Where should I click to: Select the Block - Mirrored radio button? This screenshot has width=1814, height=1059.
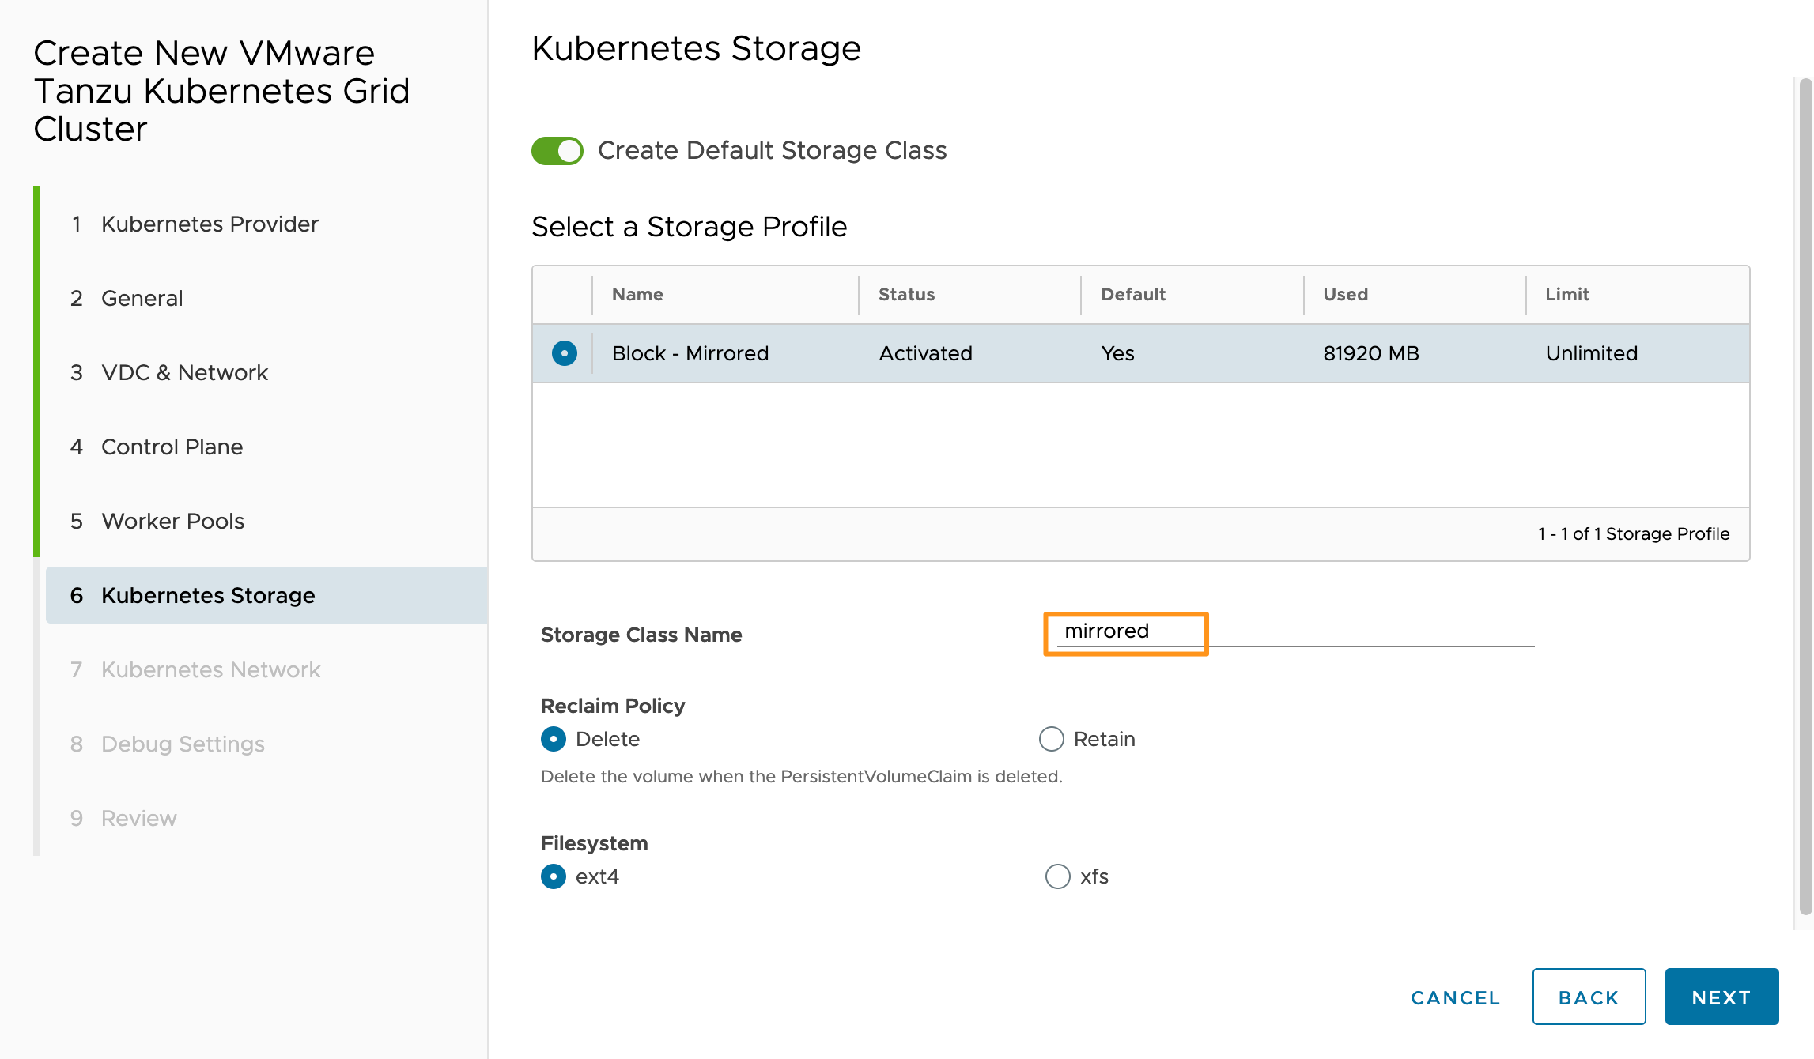564,353
